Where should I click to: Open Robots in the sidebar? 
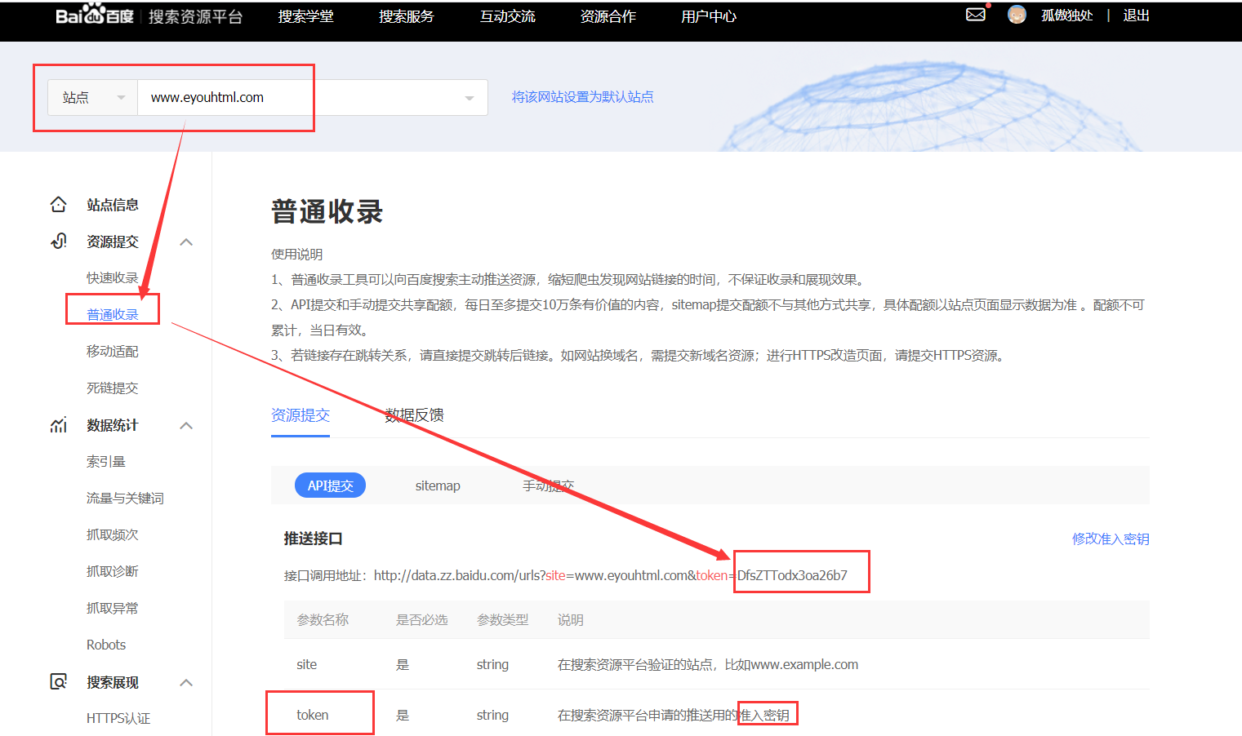[106, 645]
